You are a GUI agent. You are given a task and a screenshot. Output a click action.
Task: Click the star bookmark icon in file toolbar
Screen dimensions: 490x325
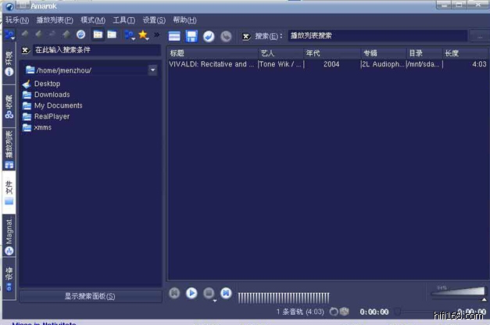(143, 35)
